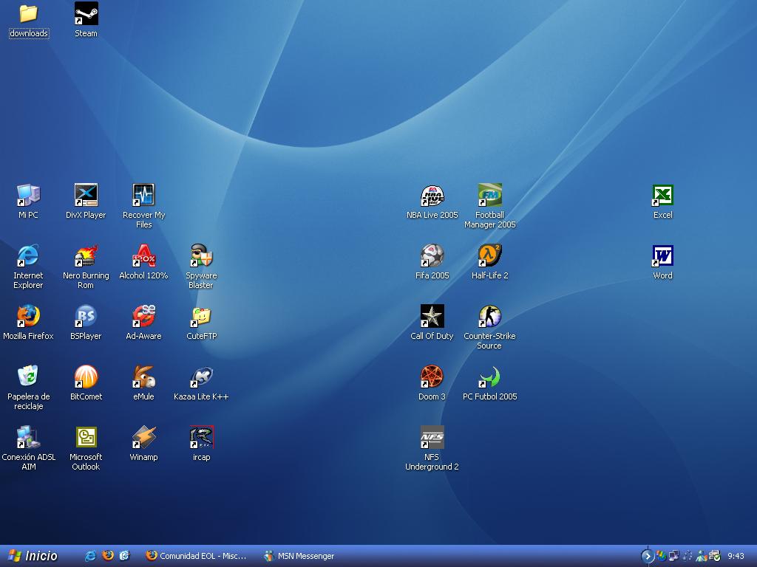
Task: Select the NFS Underground 2 icon
Action: coord(432,438)
